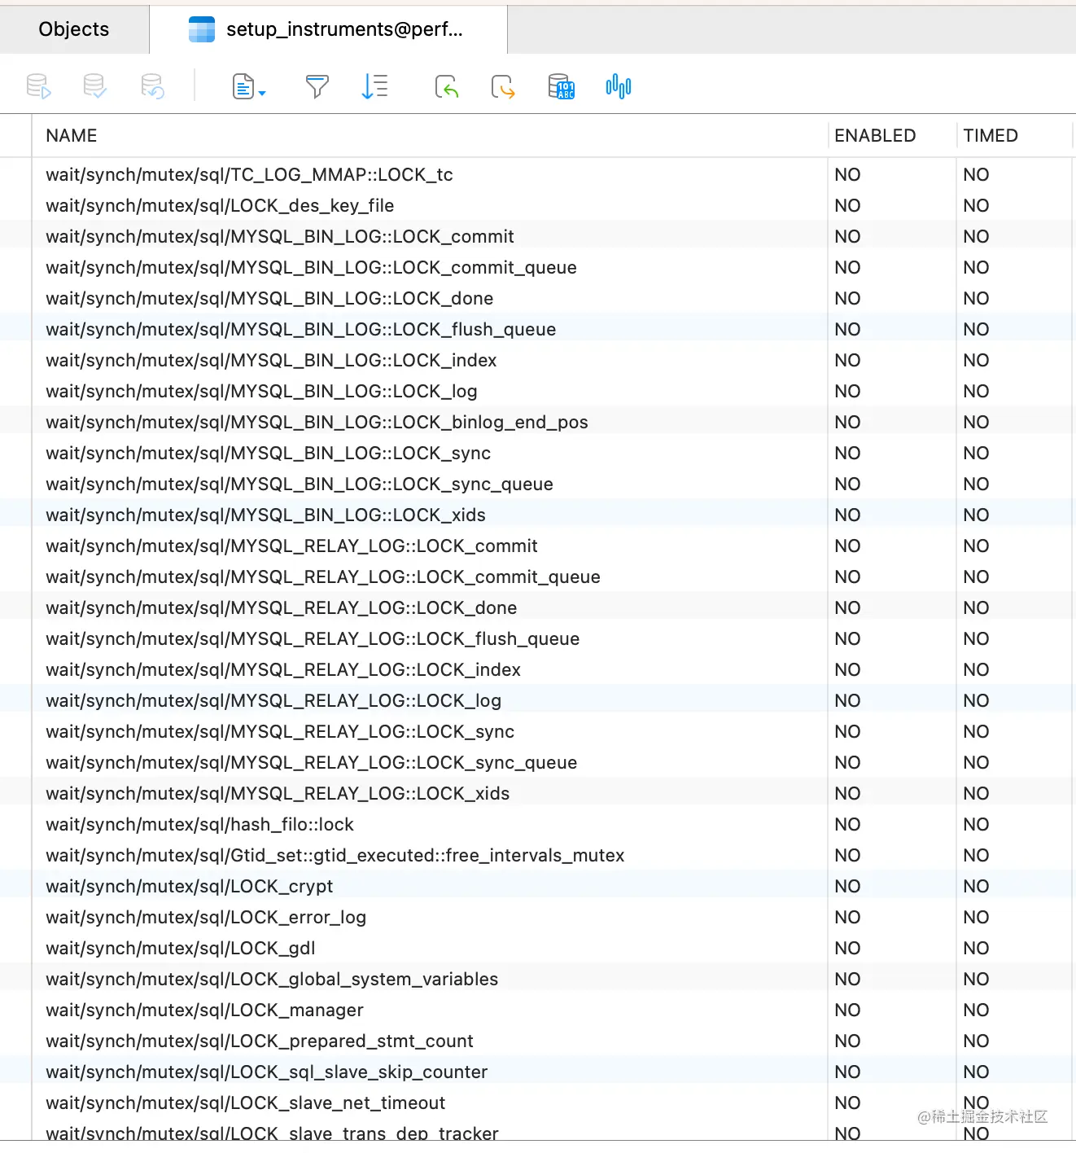Click TIMED value NO for MYSQL_RELAY_LOG::LOCK_log
Screen dimensions: 1076x1153
point(976,700)
